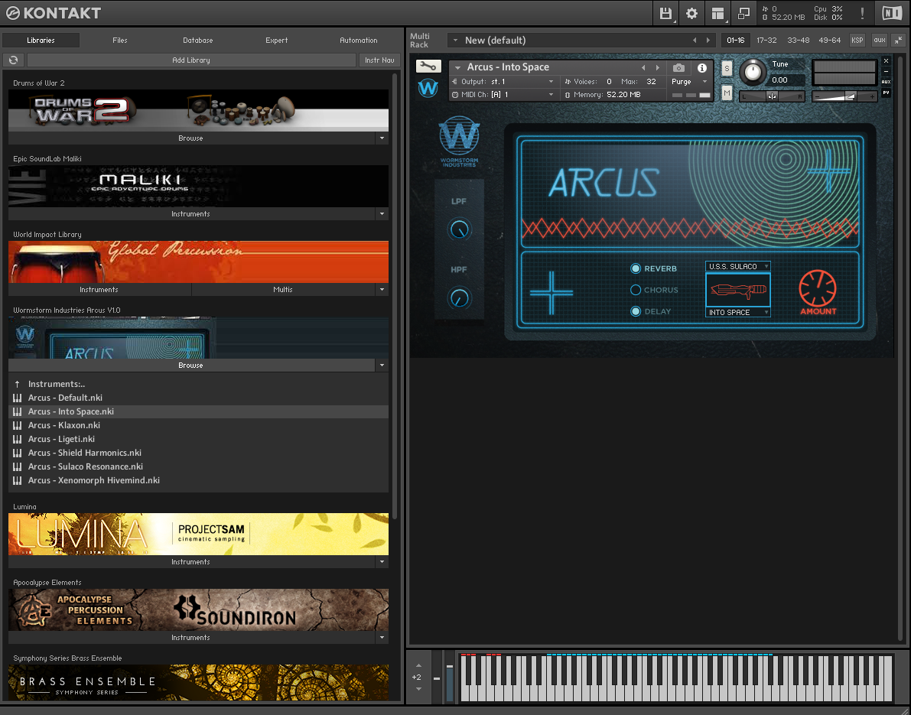Click the Wormstorm W icon below the wrench
911x715 pixels.
click(428, 88)
